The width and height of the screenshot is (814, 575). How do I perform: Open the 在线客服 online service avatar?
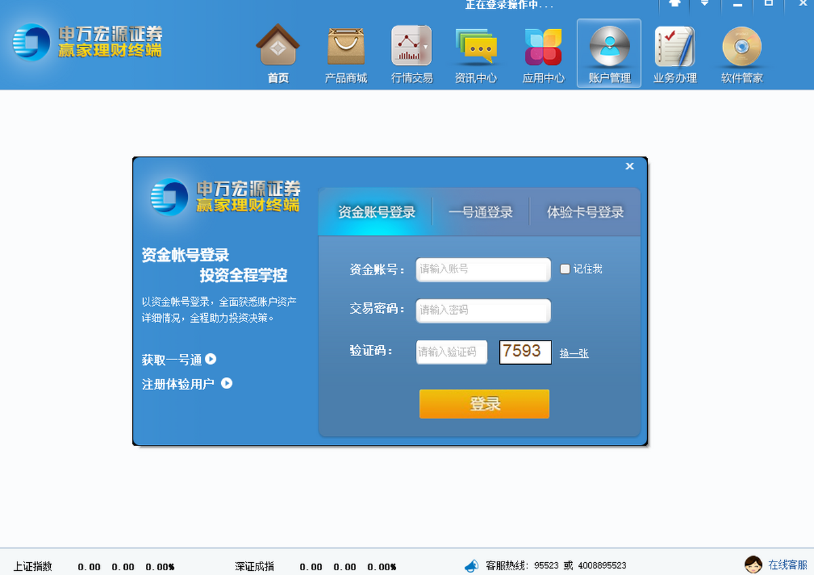pos(753,565)
